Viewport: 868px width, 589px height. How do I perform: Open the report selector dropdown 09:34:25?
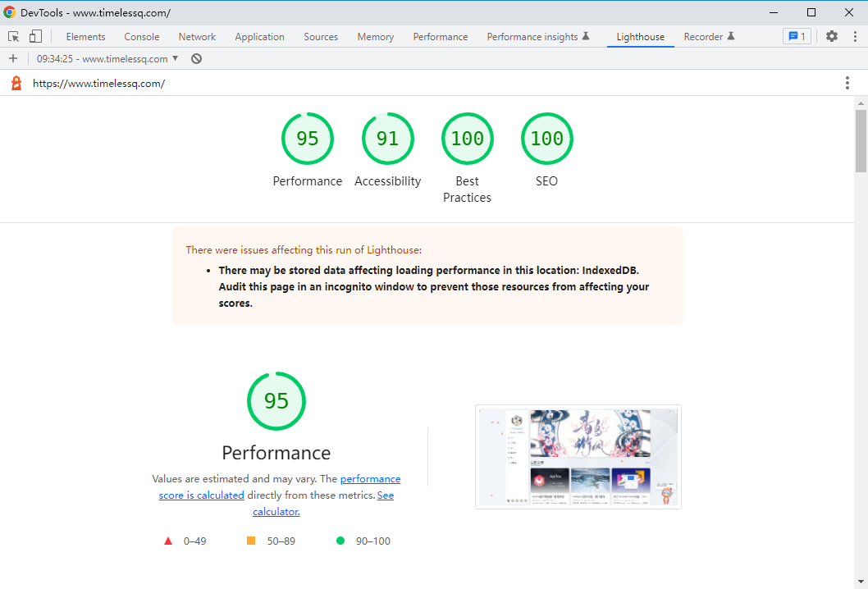coord(107,59)
